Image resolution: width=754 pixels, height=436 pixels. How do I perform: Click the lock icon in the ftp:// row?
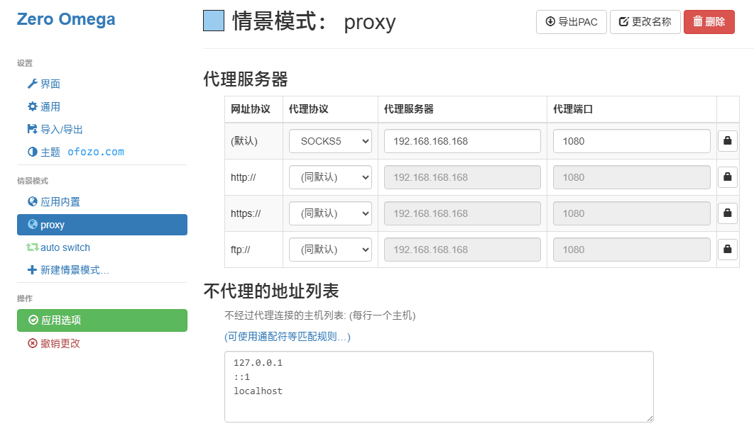click(727, 250)
